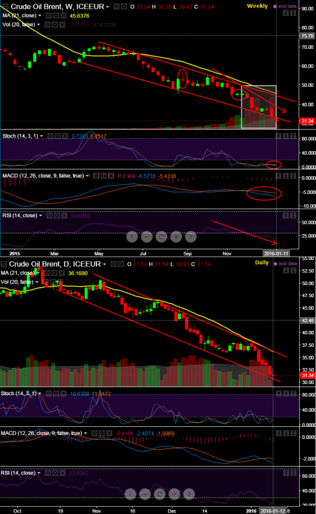The image size is (316, 514).
Task: Zoom in weekly chart with plus button
Action: tap(176, 237)
